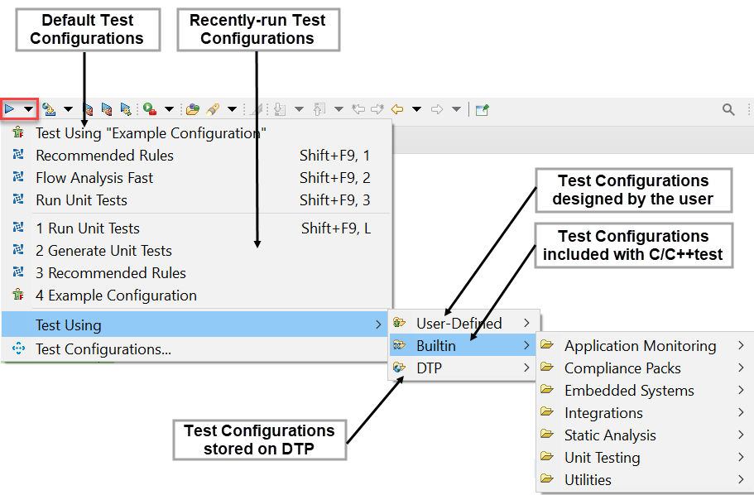Open the Back history dropdown arrow

417,110
